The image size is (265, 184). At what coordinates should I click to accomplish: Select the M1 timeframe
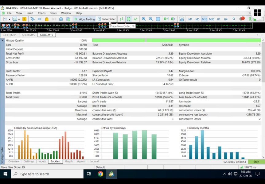pos(190,19)
